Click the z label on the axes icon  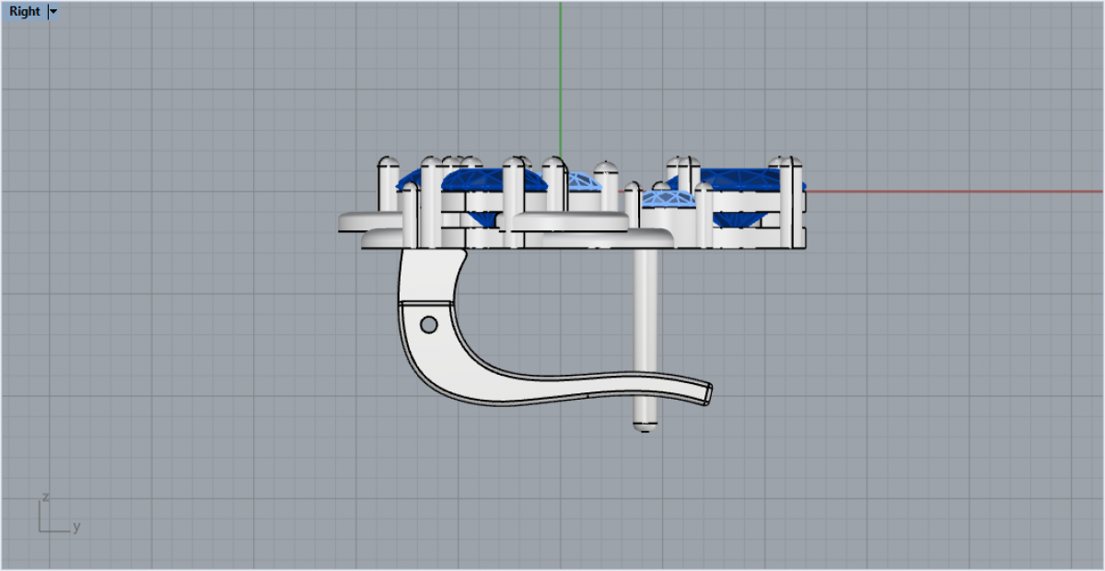point(45,497)
